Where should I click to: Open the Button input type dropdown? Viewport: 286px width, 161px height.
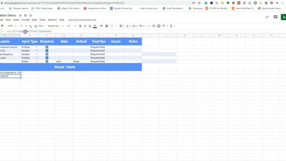tap(37, 61)
